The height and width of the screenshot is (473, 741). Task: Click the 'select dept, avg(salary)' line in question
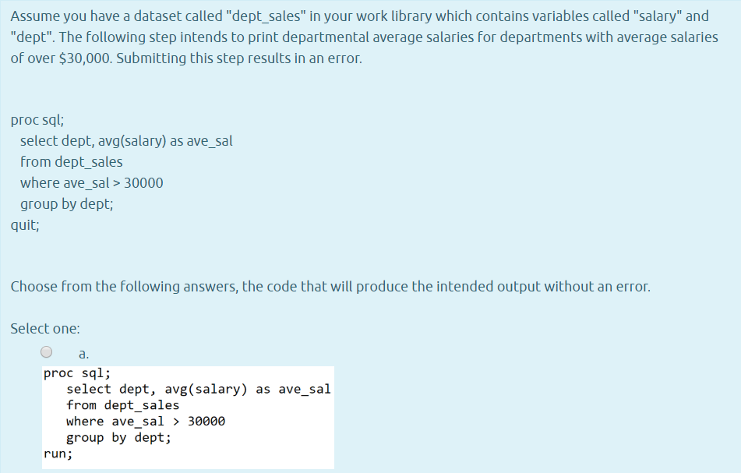pyautogui.click(x=125, y=140)
